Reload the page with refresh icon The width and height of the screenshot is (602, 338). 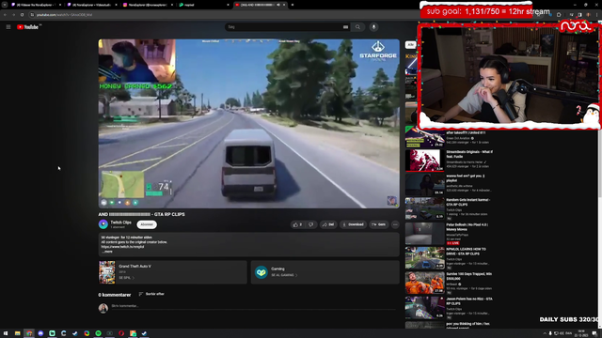click(22, 15)
